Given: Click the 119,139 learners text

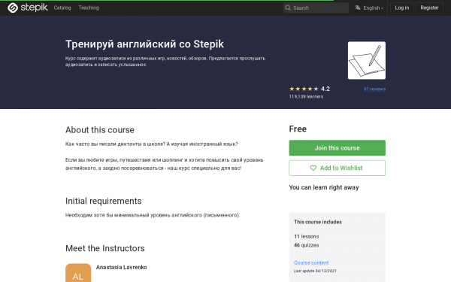Looking at the screenshot, I should (x=306, y=97).
